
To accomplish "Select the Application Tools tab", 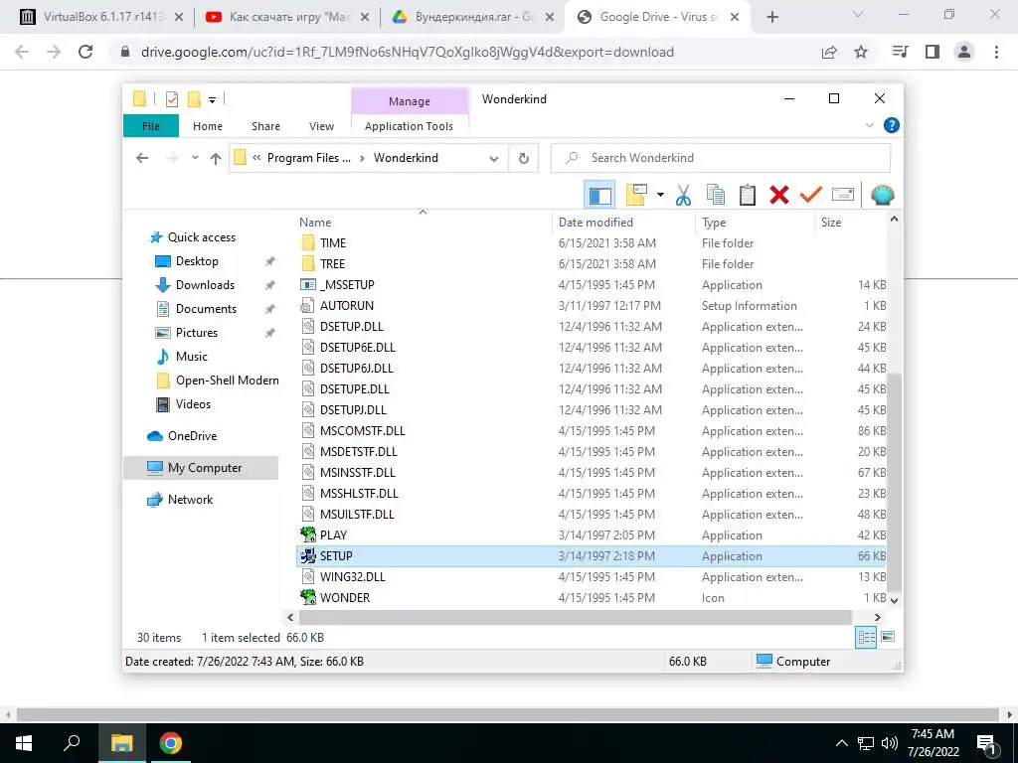I will click(409, 126).
